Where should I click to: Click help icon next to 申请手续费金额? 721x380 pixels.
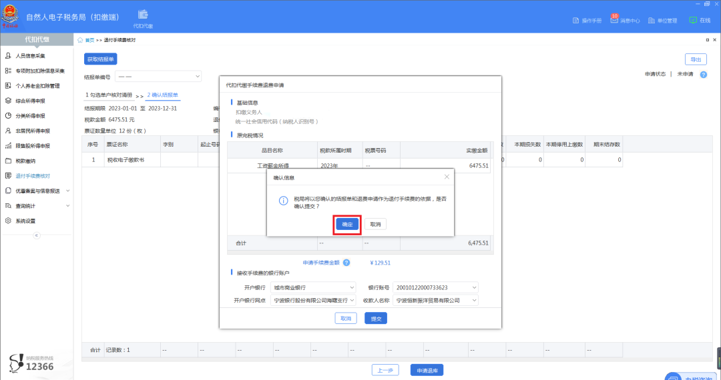(346, 263)
